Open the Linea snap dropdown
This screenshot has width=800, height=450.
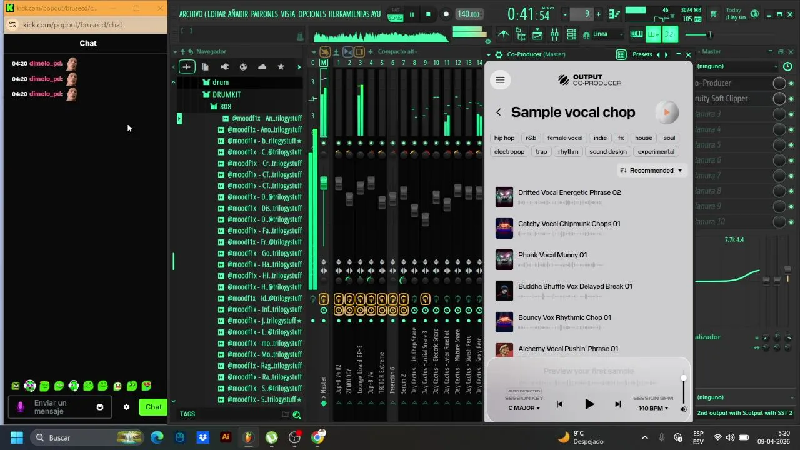[607, 34]
